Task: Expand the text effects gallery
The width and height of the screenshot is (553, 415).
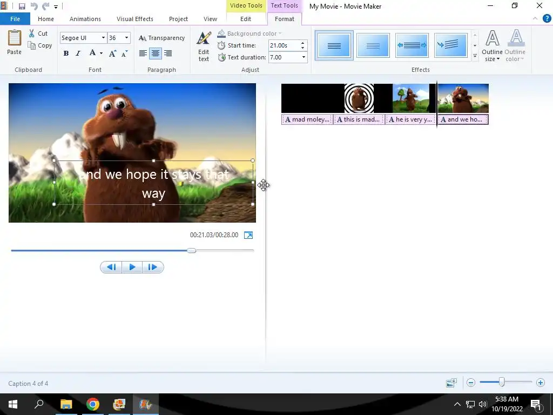Action: tap(475, 56)
